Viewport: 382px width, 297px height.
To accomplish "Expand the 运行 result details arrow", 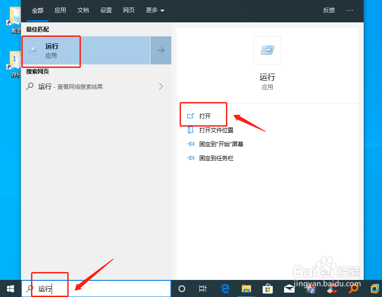I will tap(161, 50).
